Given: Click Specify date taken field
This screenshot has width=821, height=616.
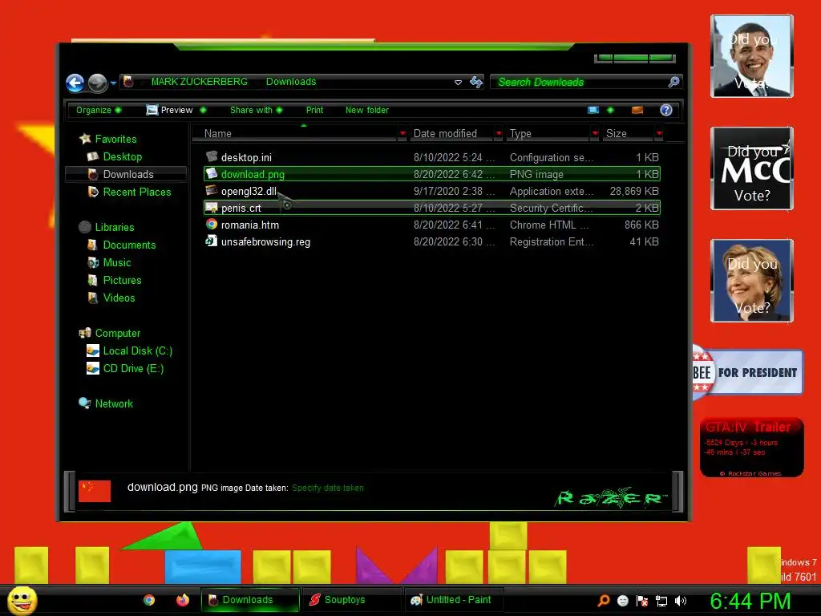Looking at the screenshot, I should [x=328, y=488].
